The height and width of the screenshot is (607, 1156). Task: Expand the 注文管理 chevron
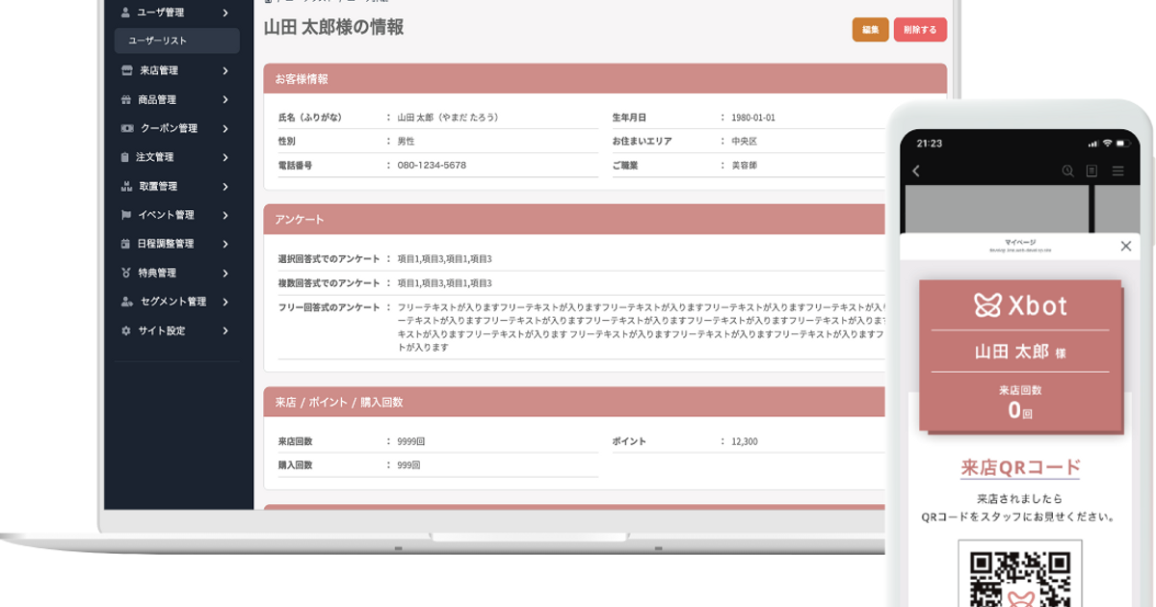(x=224, y=157)
